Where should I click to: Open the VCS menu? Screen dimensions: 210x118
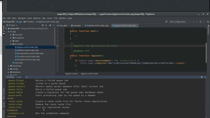(55, 18)
